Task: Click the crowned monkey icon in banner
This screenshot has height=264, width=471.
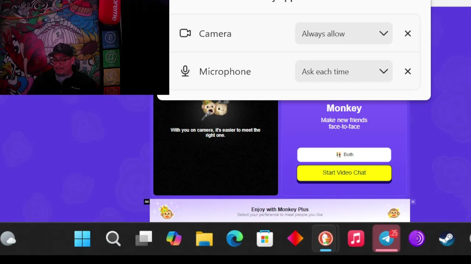Action: (166, 212)
